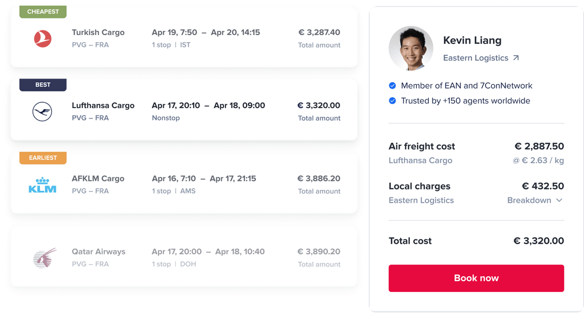Click Kevin Liang's profile photo
Image resolution: width=584 pixels, height=313 pixels.
(411, 48)
